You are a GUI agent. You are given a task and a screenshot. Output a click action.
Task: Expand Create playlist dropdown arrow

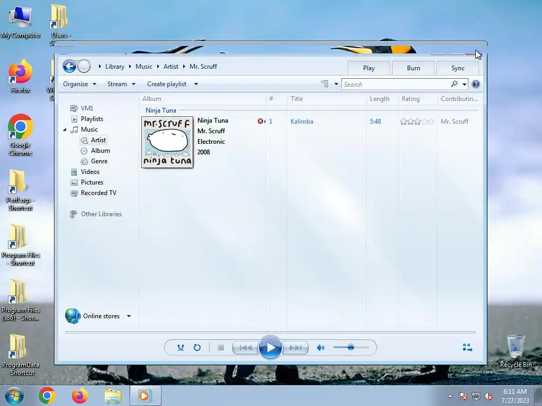pos(196,84)
